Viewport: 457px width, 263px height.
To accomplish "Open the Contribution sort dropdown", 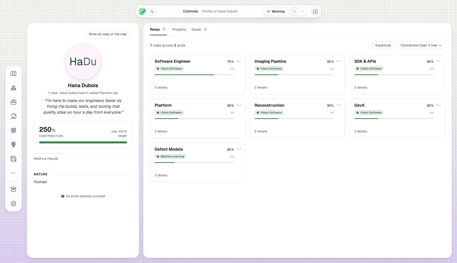I will point(421,45).
